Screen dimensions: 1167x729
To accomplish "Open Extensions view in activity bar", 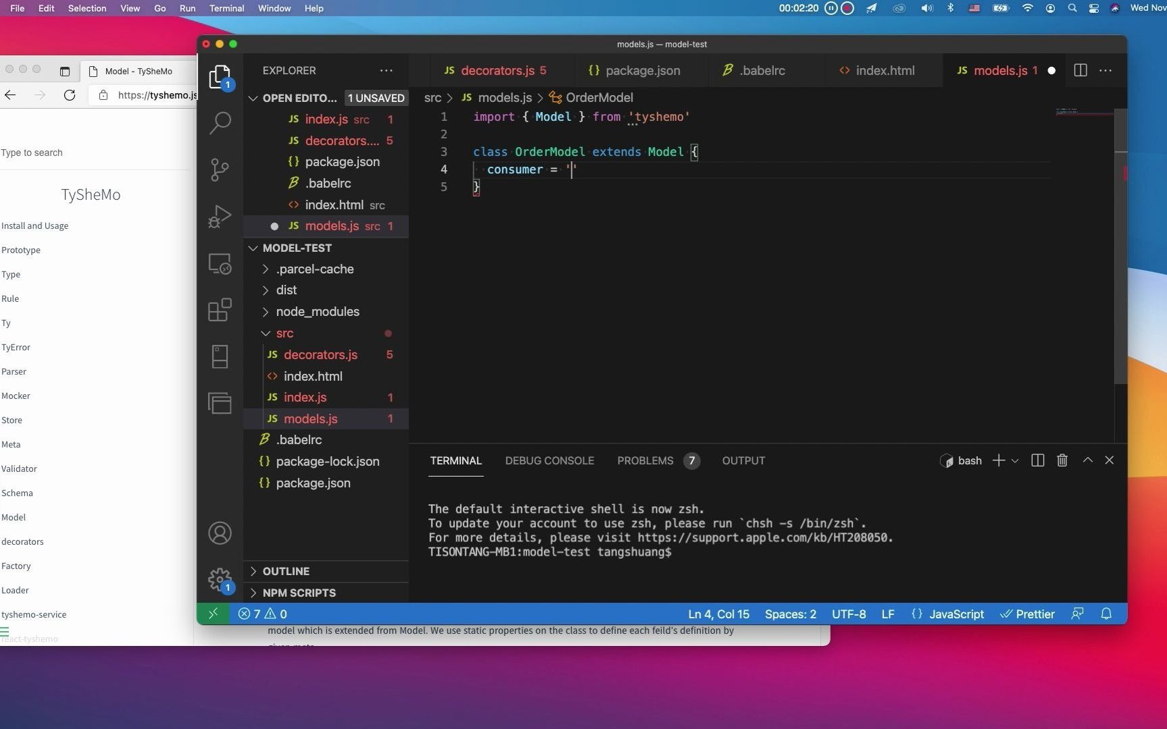I will click(220, 310).
